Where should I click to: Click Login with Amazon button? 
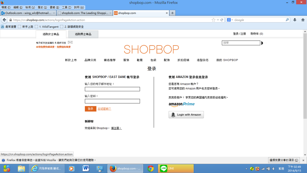coord(186,115)
